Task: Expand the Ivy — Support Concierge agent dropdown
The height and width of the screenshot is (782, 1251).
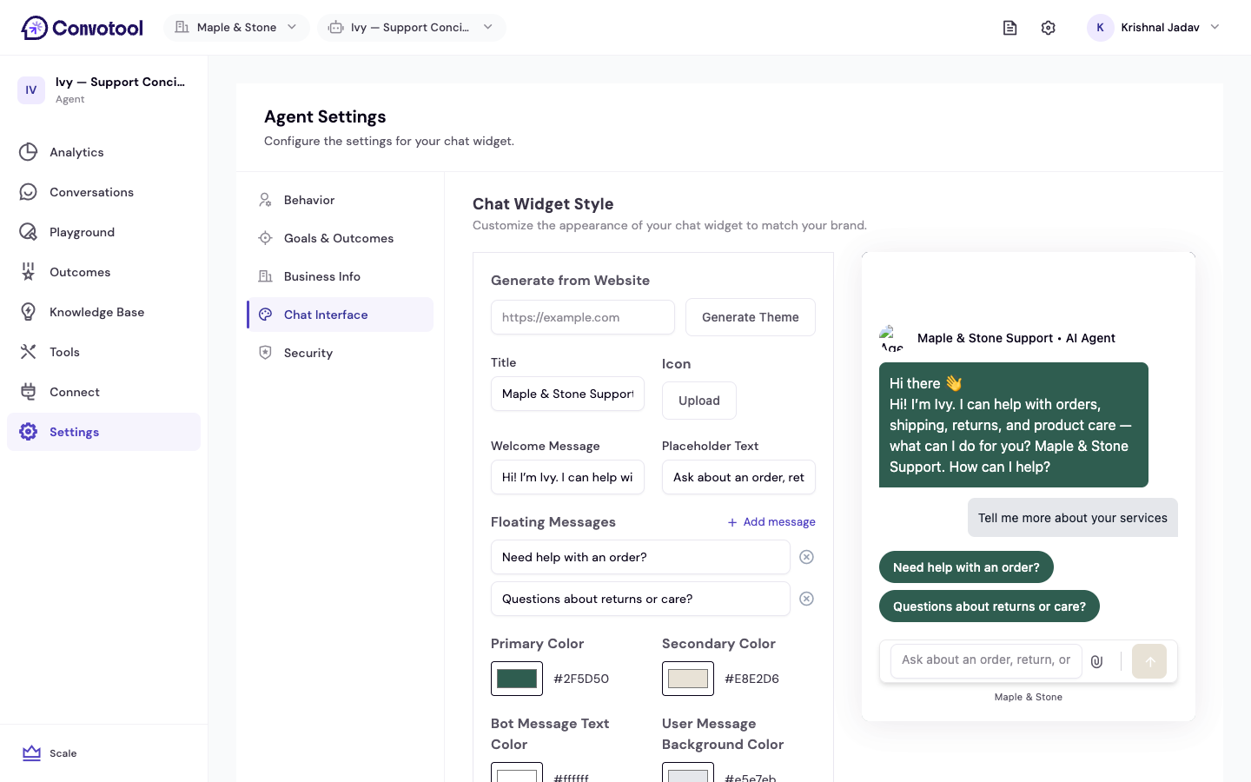Action: point(411,28)
